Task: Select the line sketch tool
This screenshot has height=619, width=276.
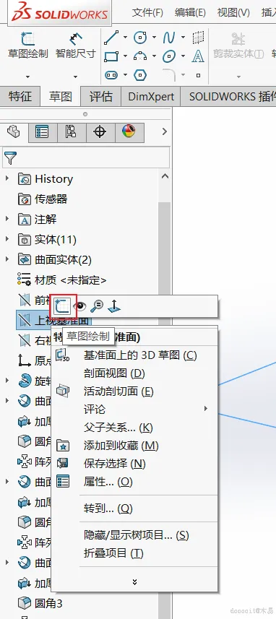Action: coord(111,38)
